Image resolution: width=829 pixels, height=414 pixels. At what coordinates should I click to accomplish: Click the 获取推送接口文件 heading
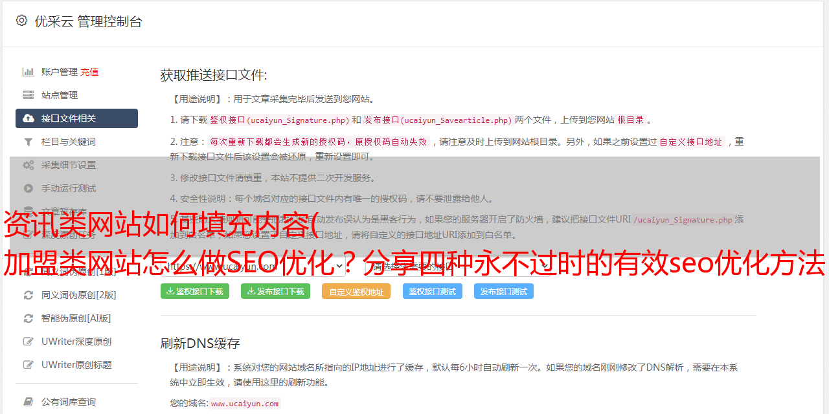pyautogui.click(x=214, y=75)
